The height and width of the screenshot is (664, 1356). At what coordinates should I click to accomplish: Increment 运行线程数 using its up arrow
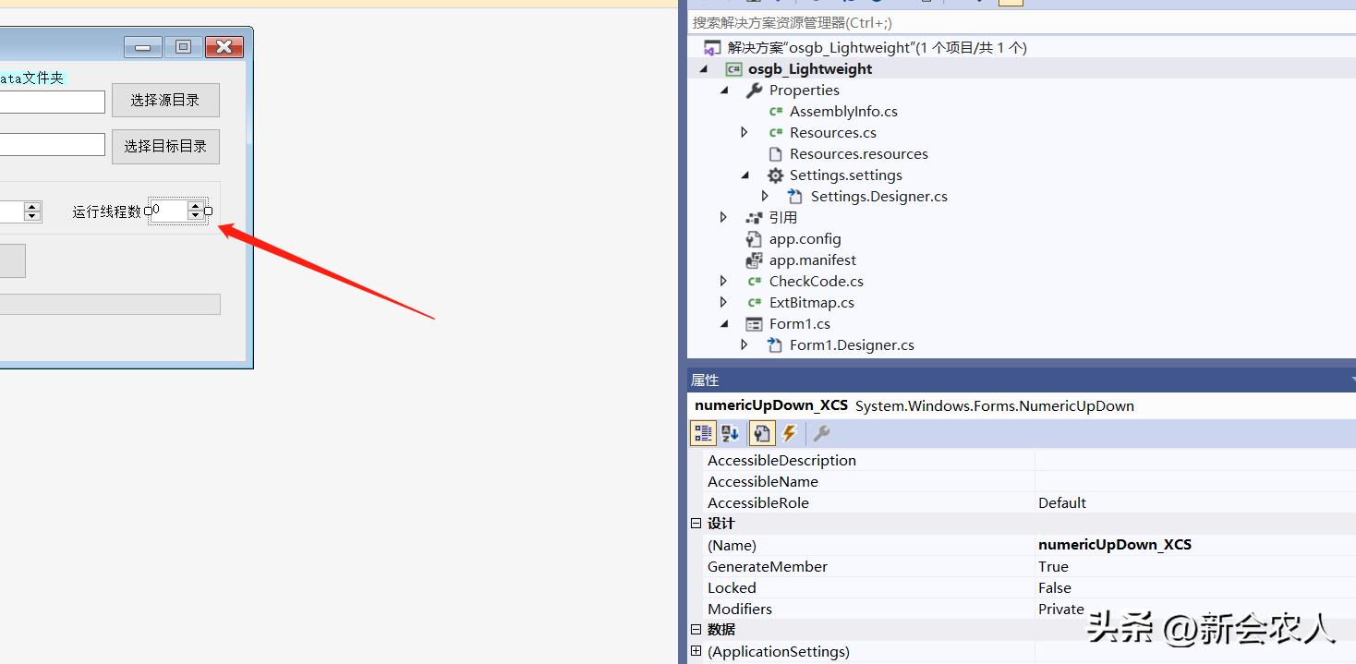[x=196, y=206]
